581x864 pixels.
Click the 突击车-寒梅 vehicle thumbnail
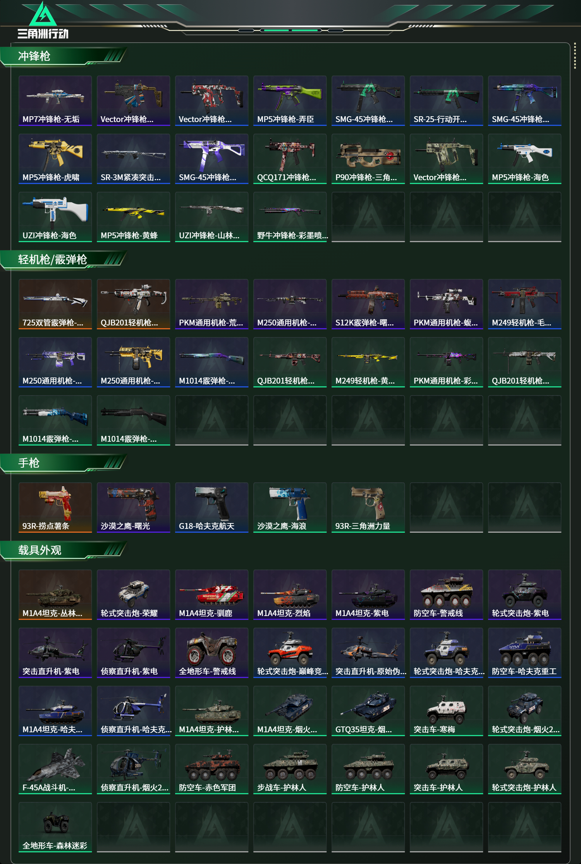tap(446, 711)
